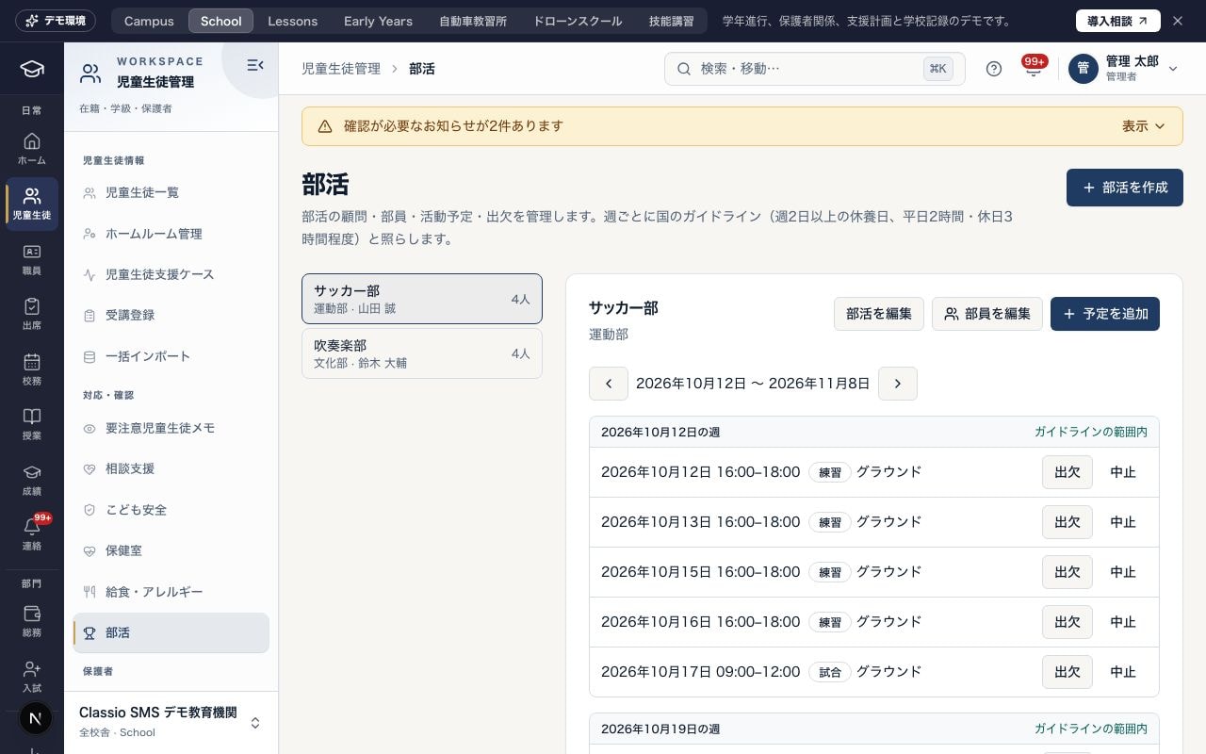The width and height of the screenshot is (1206, 754).
Task: Collapse the sidebar with the toggle icon
Action: 254,65
